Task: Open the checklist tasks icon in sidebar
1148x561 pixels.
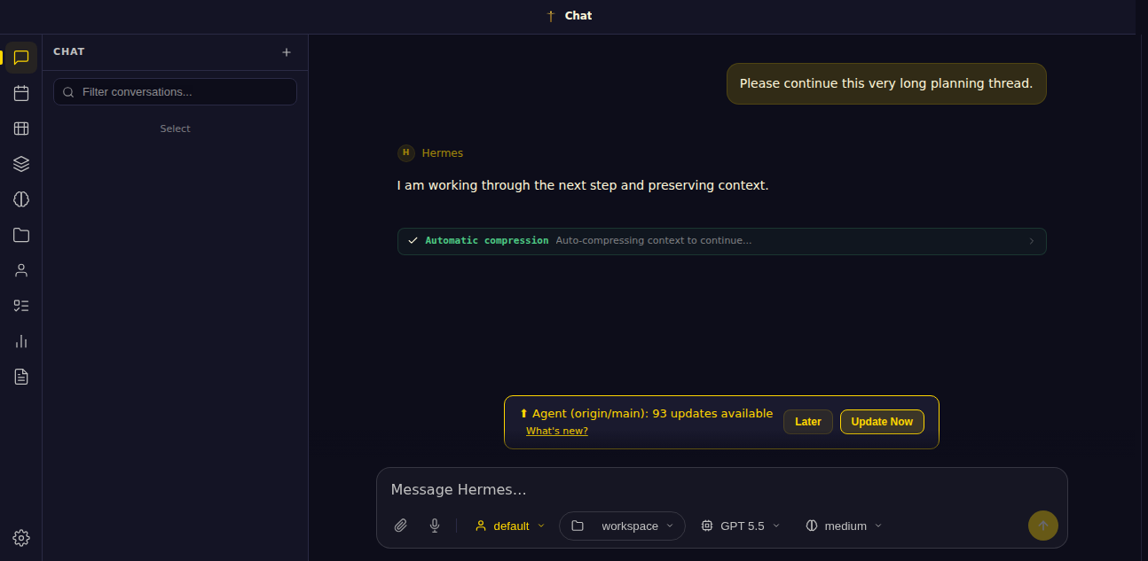Action: (x=21, y=306)
